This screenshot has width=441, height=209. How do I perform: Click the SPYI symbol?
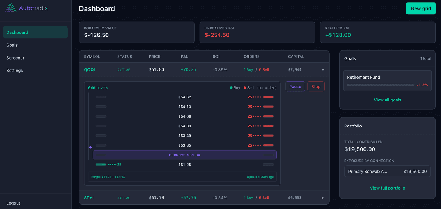coord(89,198)
